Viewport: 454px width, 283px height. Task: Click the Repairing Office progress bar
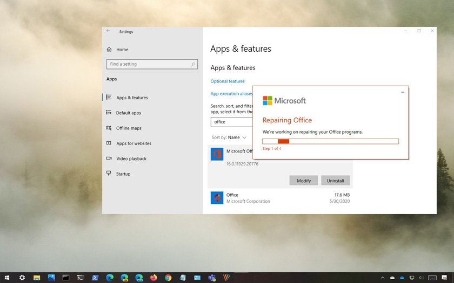click(330, 141)
